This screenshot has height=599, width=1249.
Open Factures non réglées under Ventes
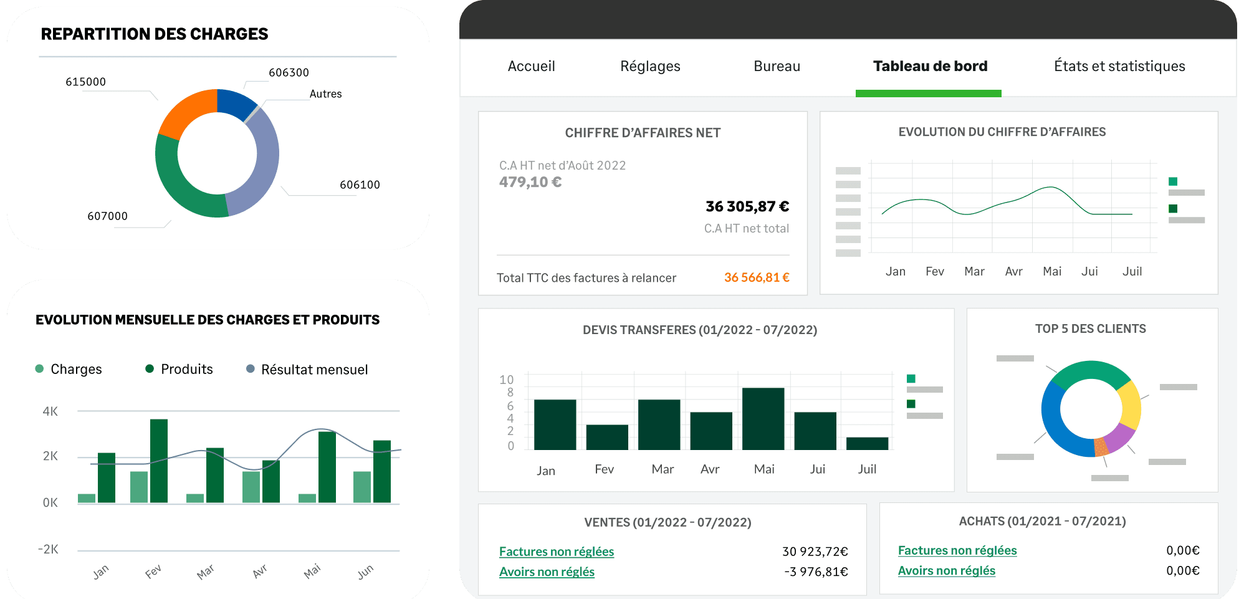(556, 552)
